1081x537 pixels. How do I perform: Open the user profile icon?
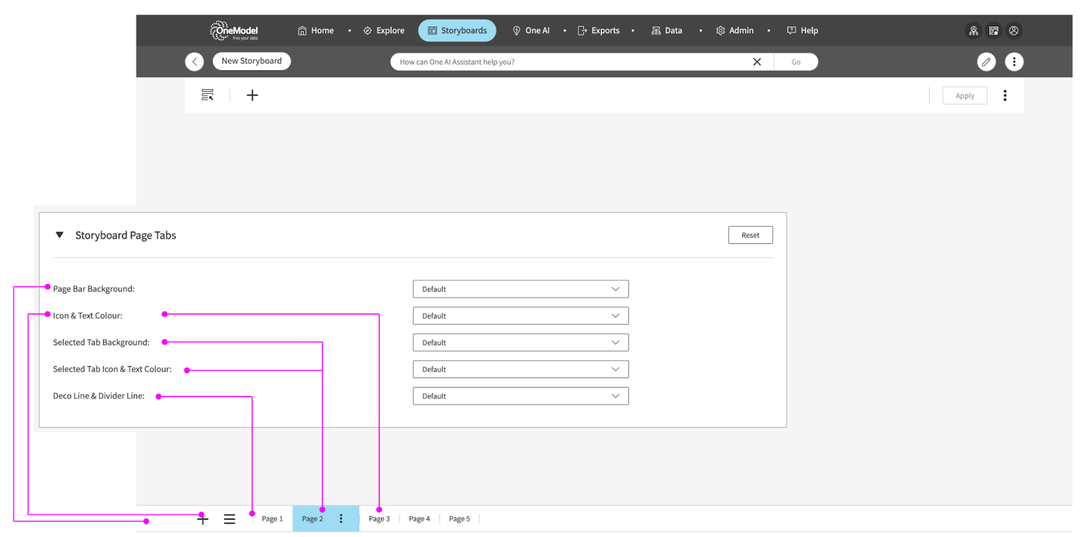point(1013,30)
